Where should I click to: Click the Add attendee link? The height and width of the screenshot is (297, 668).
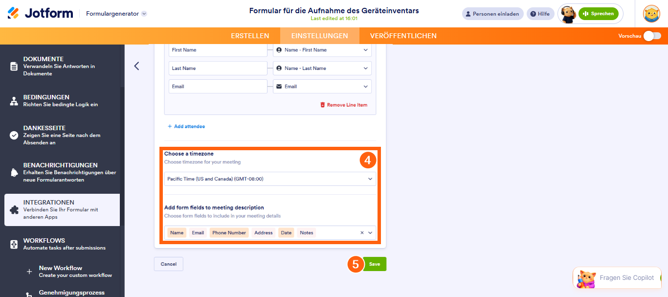click(x=186, y=126)
